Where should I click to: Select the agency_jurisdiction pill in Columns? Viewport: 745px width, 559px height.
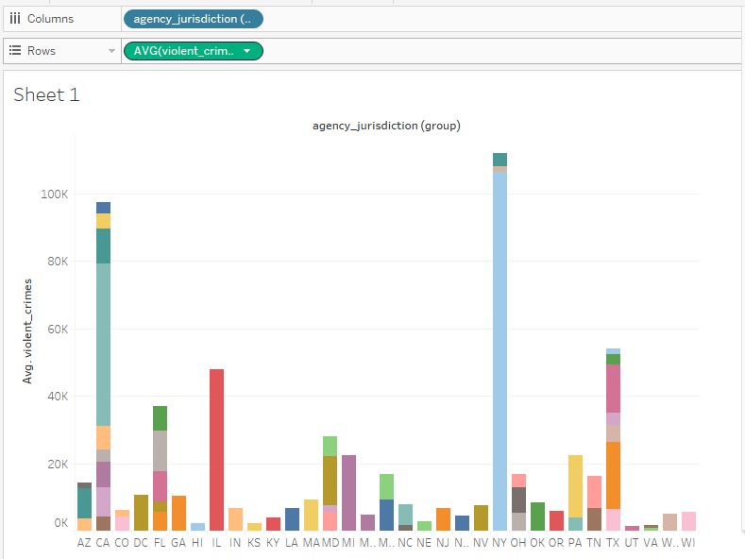(193, 19)
